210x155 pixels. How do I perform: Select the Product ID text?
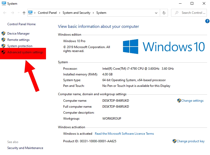(x=90, y=141)
